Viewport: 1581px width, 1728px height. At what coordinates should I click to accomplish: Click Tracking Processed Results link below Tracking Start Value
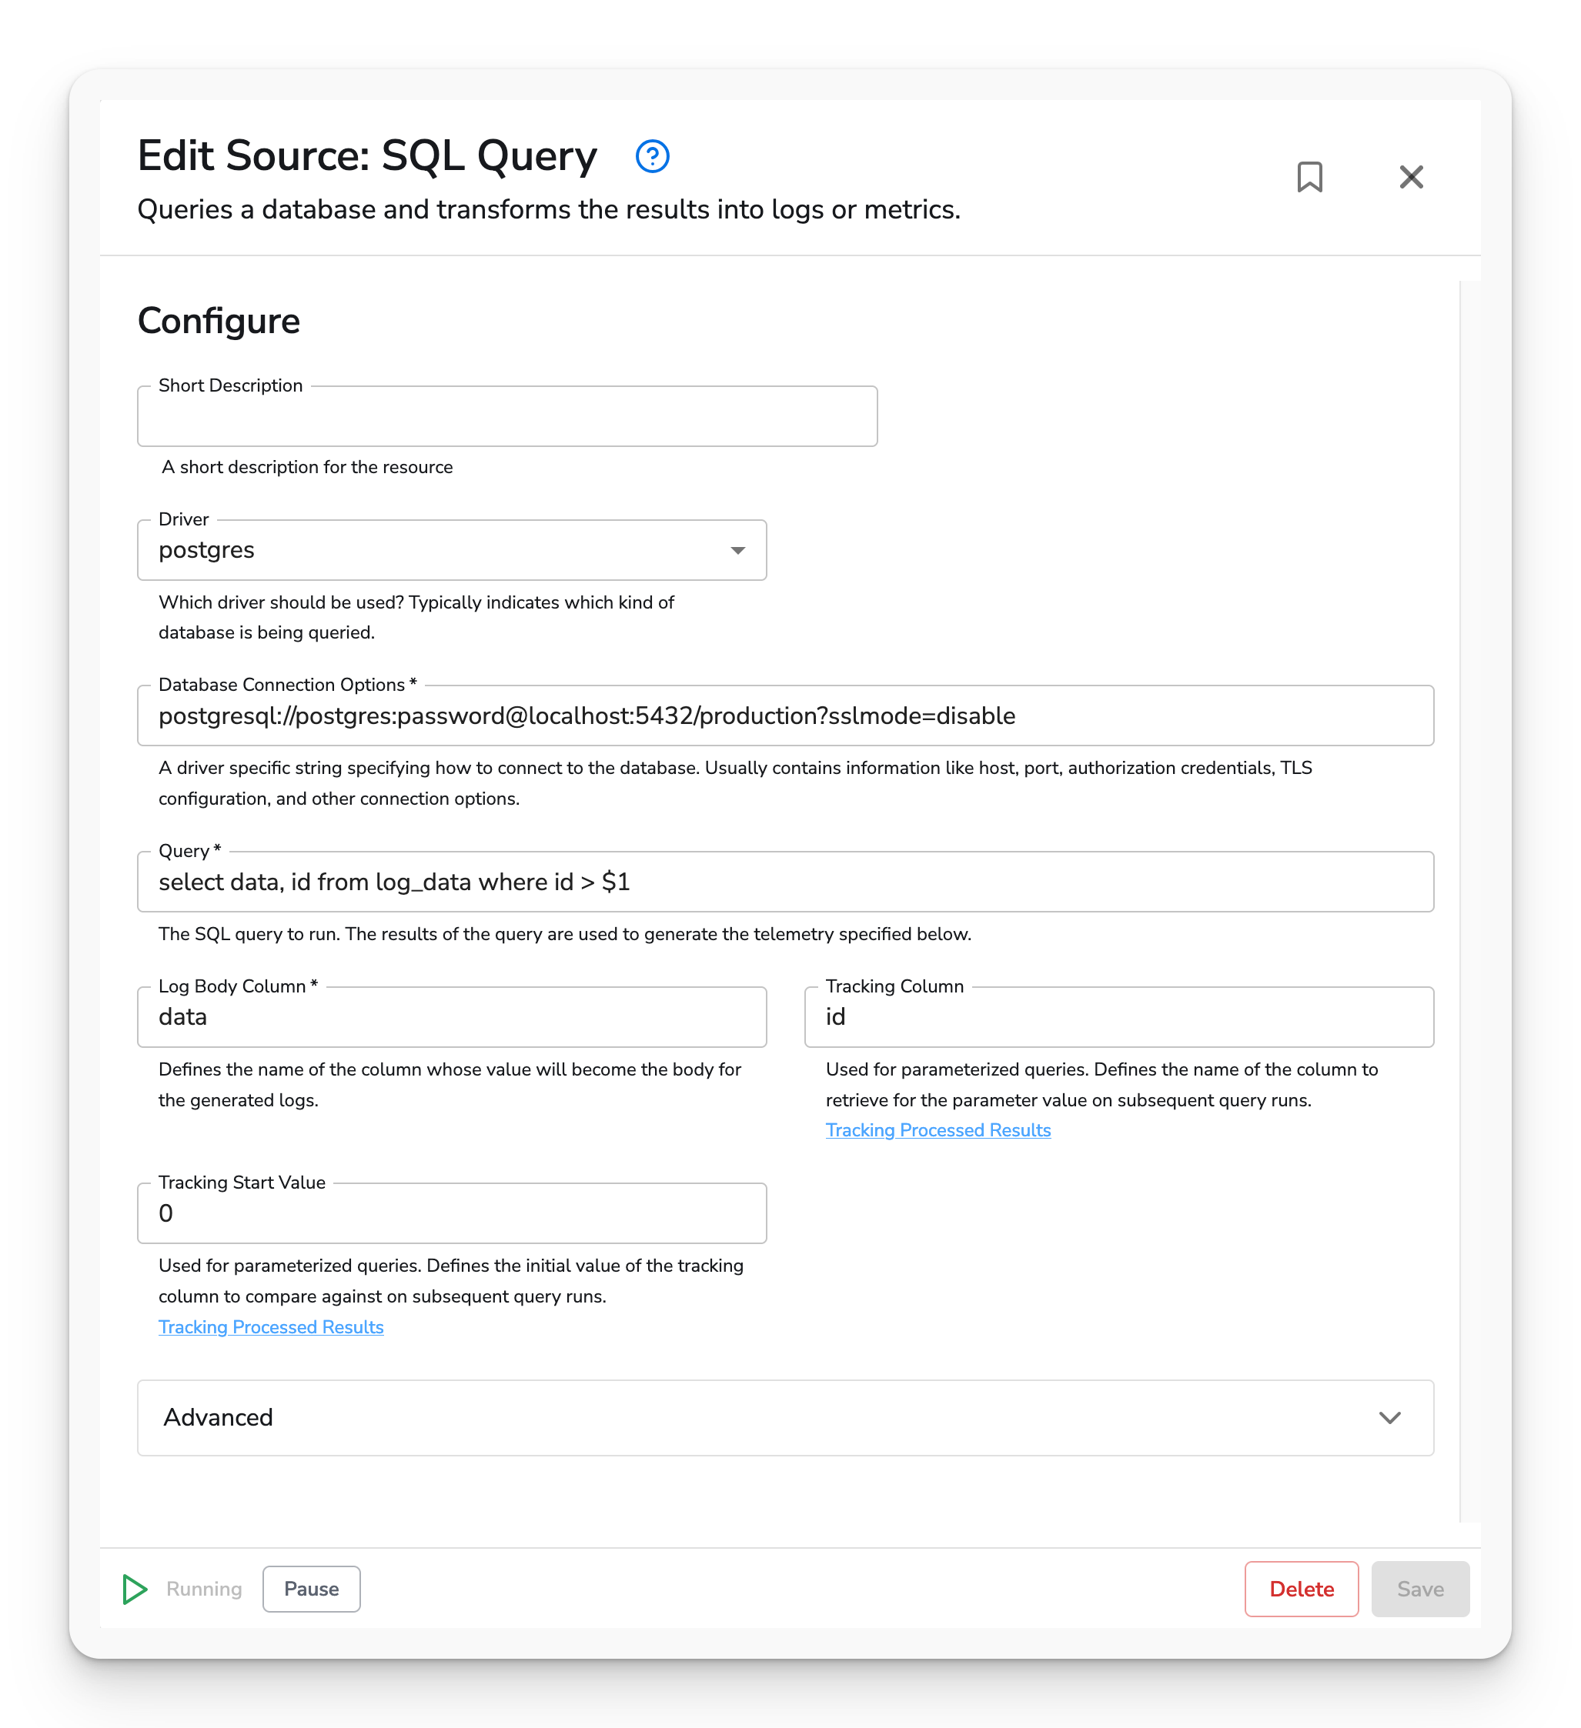[x=271, y=1326]
